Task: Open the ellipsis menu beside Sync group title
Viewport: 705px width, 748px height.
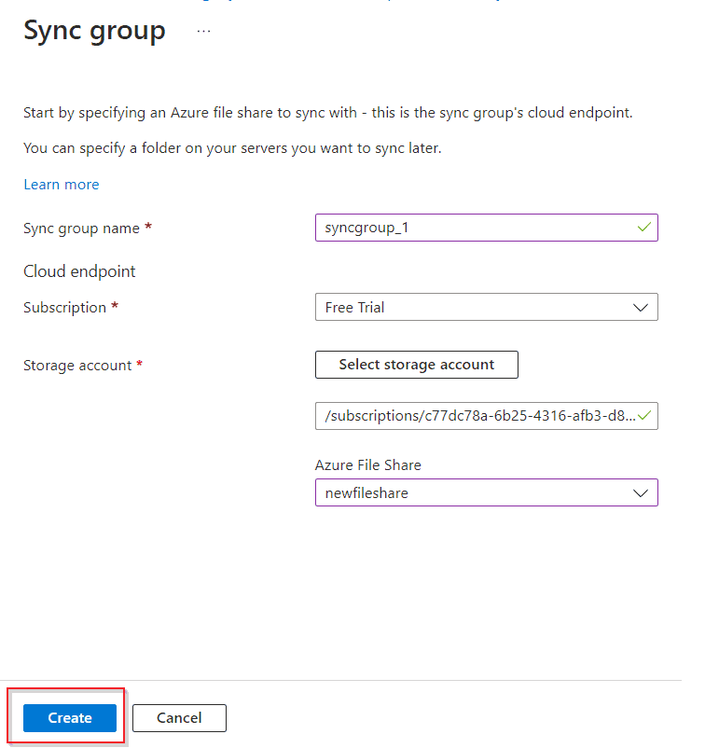Action: click(203, 31)
